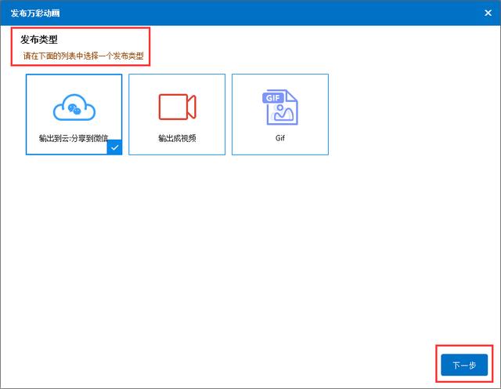501x389 pixels.
Task: Choose the 输出成视频 label
Action: pyautogui.click(x=177, y=138)
